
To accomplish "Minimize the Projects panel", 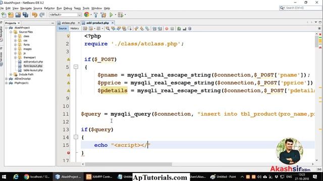I will click(x=52, y=23).
